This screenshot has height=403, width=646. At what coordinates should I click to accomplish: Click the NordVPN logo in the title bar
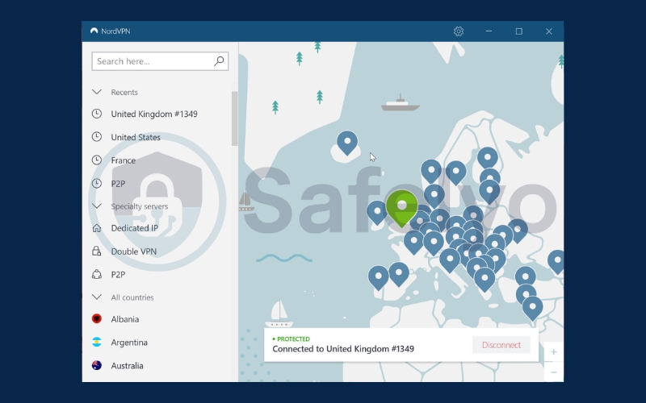94,31
